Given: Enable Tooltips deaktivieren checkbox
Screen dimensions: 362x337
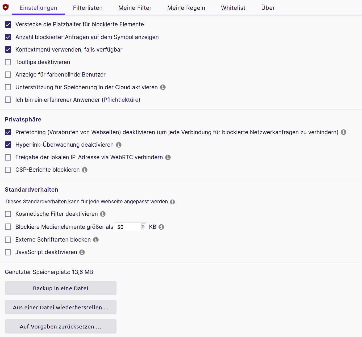Looking at the screenshot, I should click(x=8, y=62).
